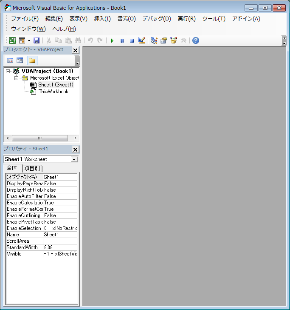
Task: Open Find with the binoculars icon
Action: 78,40
